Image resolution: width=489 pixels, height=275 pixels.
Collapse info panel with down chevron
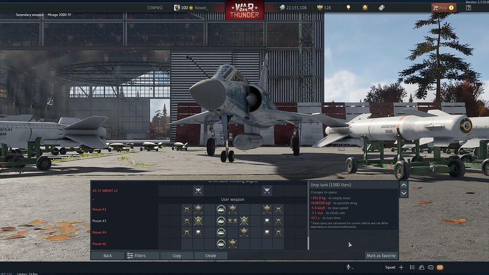(x=403, y=193)
